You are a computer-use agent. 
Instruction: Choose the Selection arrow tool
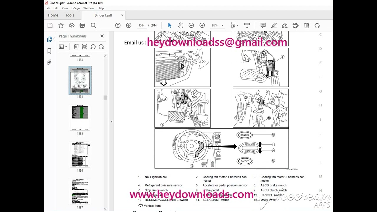(x=170, y=26)
